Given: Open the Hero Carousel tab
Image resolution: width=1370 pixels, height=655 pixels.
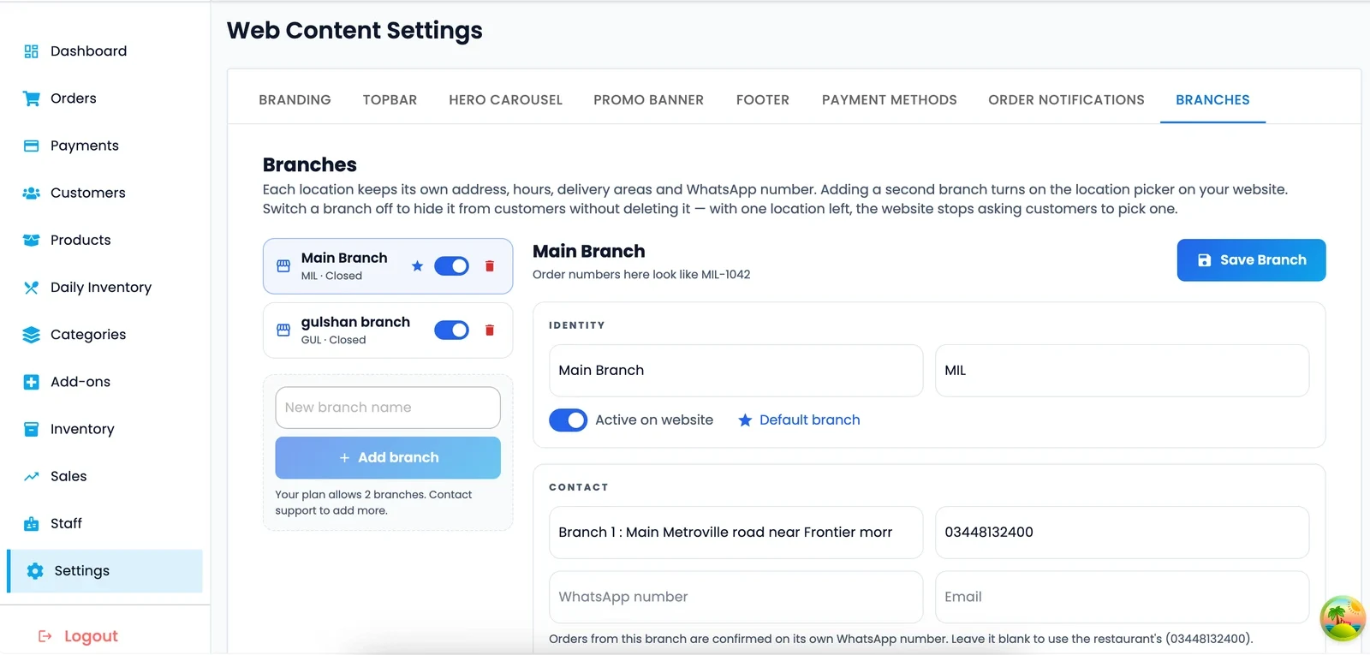Looking at the screenshot, I should 505,100.
